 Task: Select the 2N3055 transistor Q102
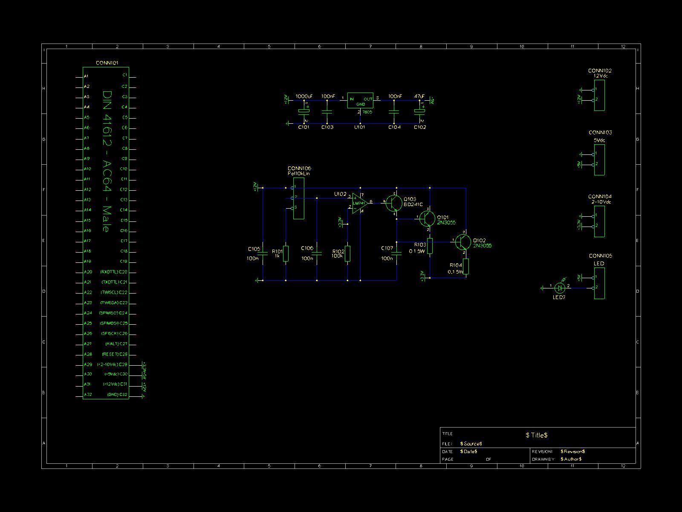point(462,242)
